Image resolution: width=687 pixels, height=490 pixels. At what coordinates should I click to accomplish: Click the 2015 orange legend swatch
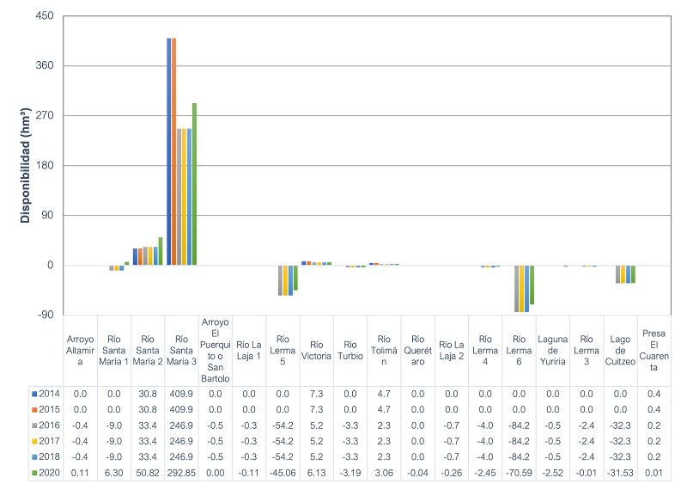pos(34,408)
